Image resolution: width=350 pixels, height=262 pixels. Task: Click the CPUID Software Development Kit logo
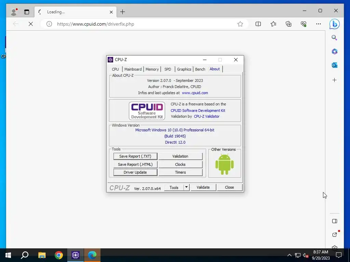147,111
